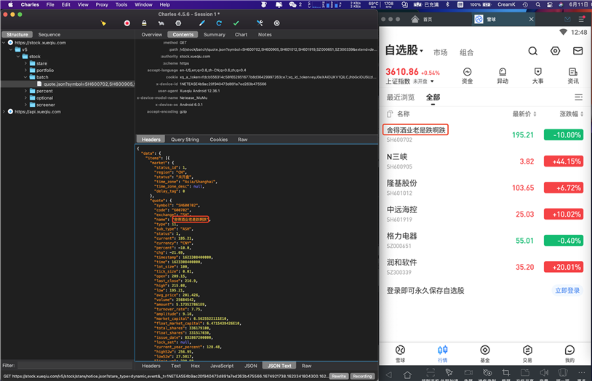The height and width of the screenshot is (381, 592).
Task: Go to 雪球 home tab icon
Action: (x=400, y=353)
